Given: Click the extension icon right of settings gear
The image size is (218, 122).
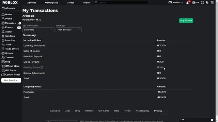Looking at the screenshot, I should 207,2.
